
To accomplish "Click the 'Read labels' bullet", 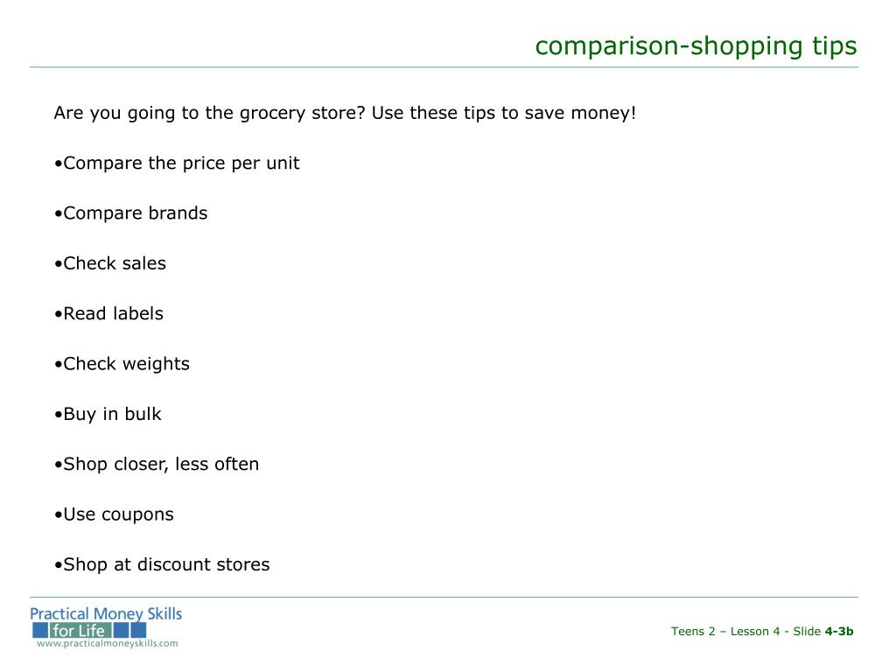I will click(x=108, y=314).
